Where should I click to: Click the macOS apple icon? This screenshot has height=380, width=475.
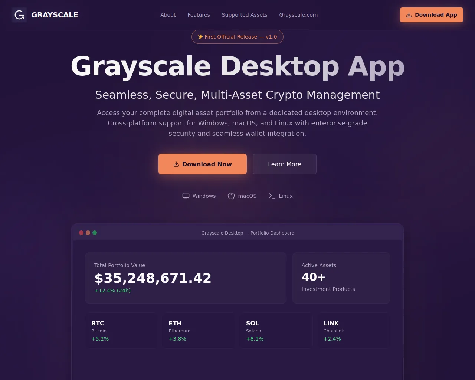(231, 196)
